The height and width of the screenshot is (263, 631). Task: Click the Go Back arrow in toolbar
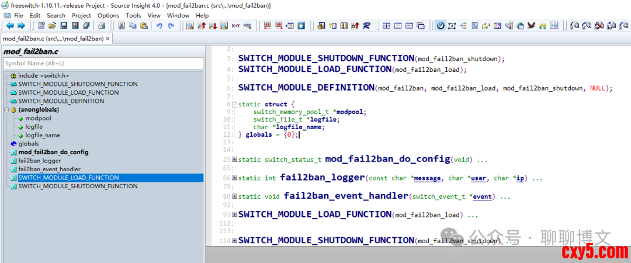pyautogui.click(x=9, y=26)
